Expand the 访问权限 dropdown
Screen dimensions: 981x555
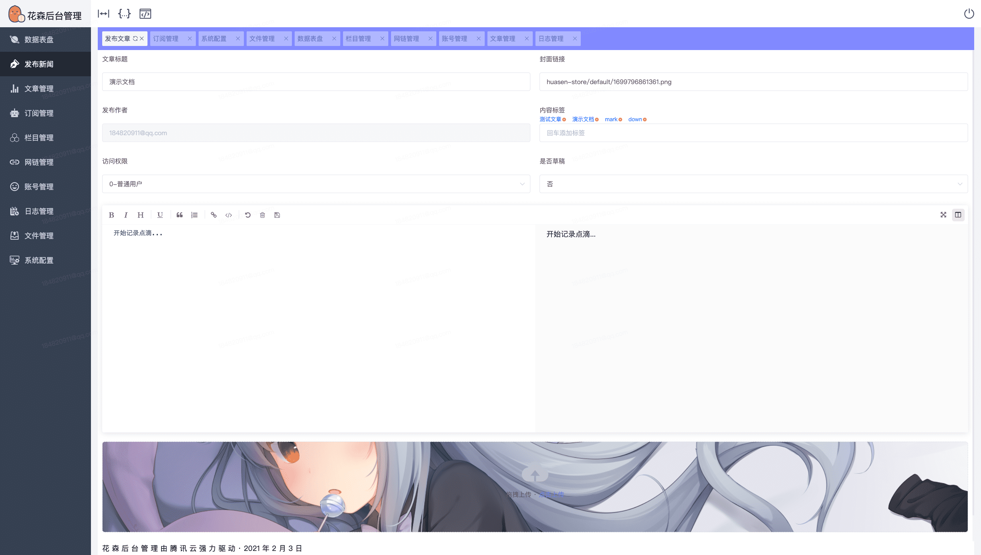[316, 184]
